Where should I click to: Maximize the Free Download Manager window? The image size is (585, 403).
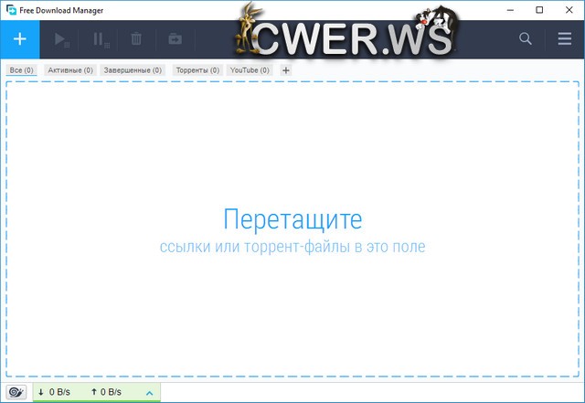click(539, 10)
